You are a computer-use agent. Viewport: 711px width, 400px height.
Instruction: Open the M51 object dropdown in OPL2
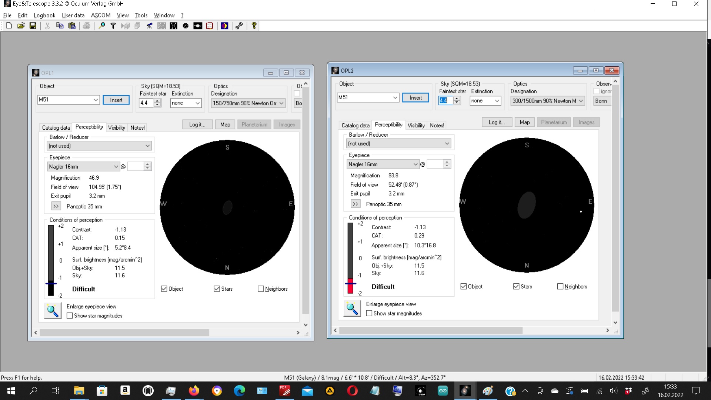click(395, 97)
